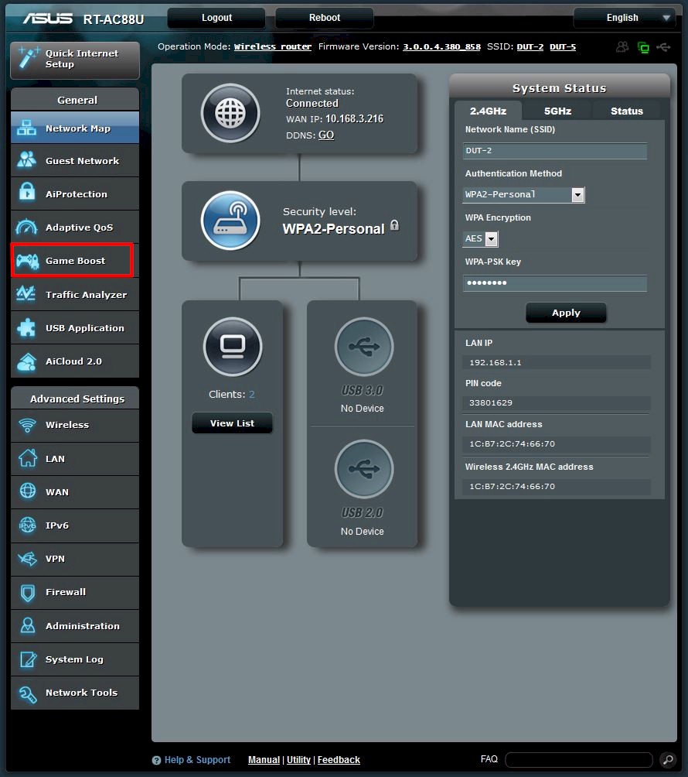Screen dimensions: 688x777
Task: Open the English language dropdown
Action: pos(625,18)
